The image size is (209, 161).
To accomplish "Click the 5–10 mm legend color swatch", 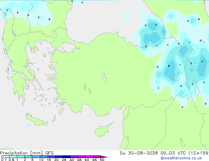I will tap(36, 157).
